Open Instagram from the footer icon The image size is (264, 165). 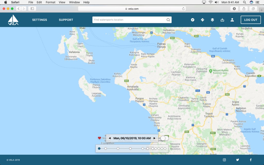(224, 160)
